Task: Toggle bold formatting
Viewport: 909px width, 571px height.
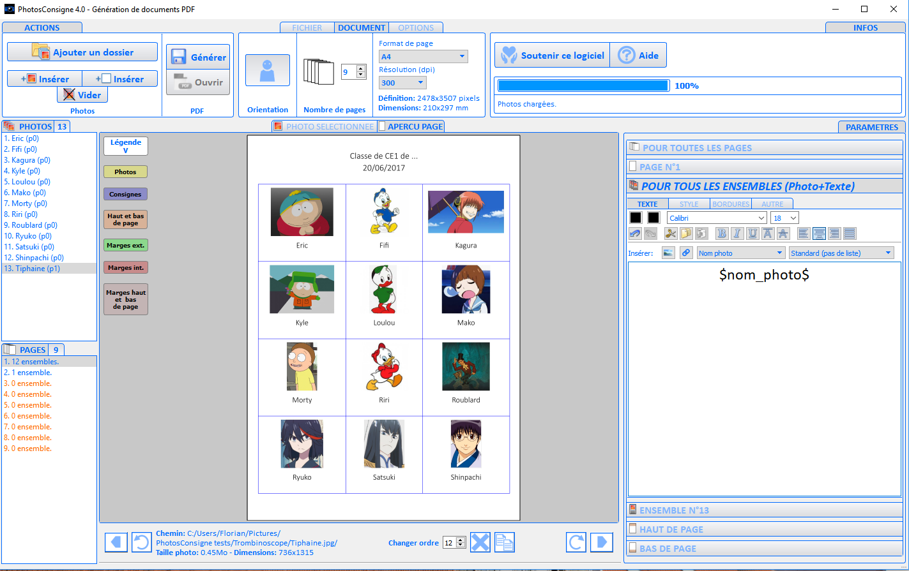Action: point(722,234)
